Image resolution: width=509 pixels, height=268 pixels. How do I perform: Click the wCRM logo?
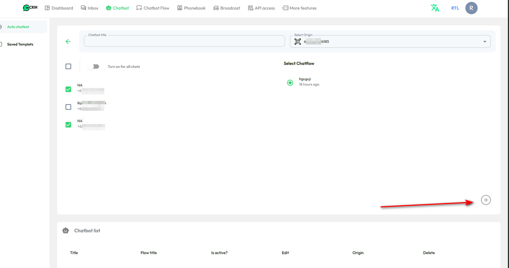(33, 8)
